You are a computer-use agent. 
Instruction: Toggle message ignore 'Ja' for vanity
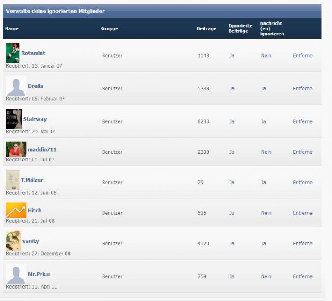click(263, 243)
